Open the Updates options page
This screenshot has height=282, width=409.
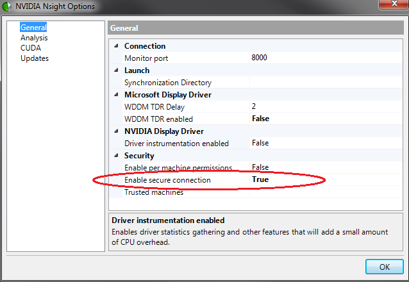tap(35, 58)
